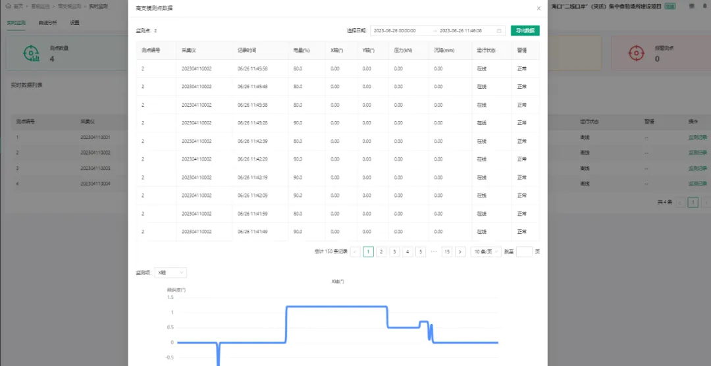Switch to the 曲线分析 tab
This screenshot has width=711, height=366.
coord(47,22)
